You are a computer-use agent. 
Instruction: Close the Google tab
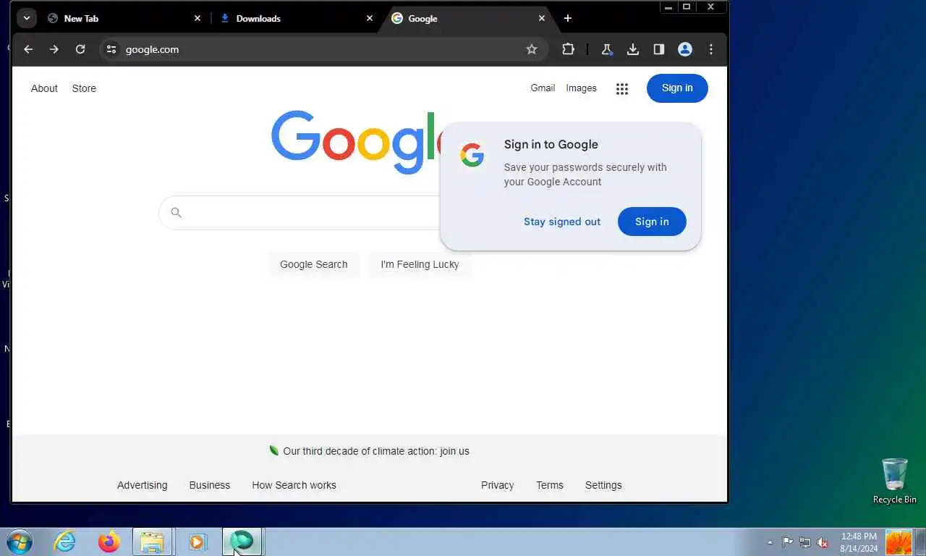pyautogui.click(x=542, y=18)
